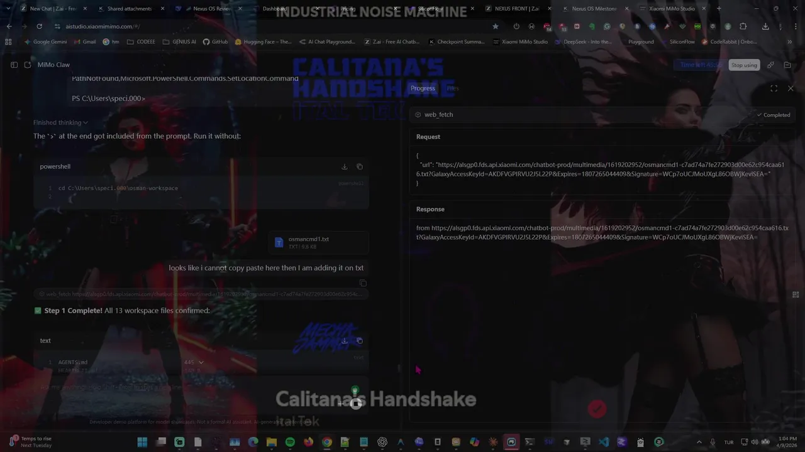Click the share link icon near Stop using
Image resolution: width=805 pixels, height=452 pixels.
click(770, 65)
